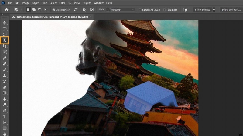
Task: Select the Crop tool
Action: coord(5,46)
